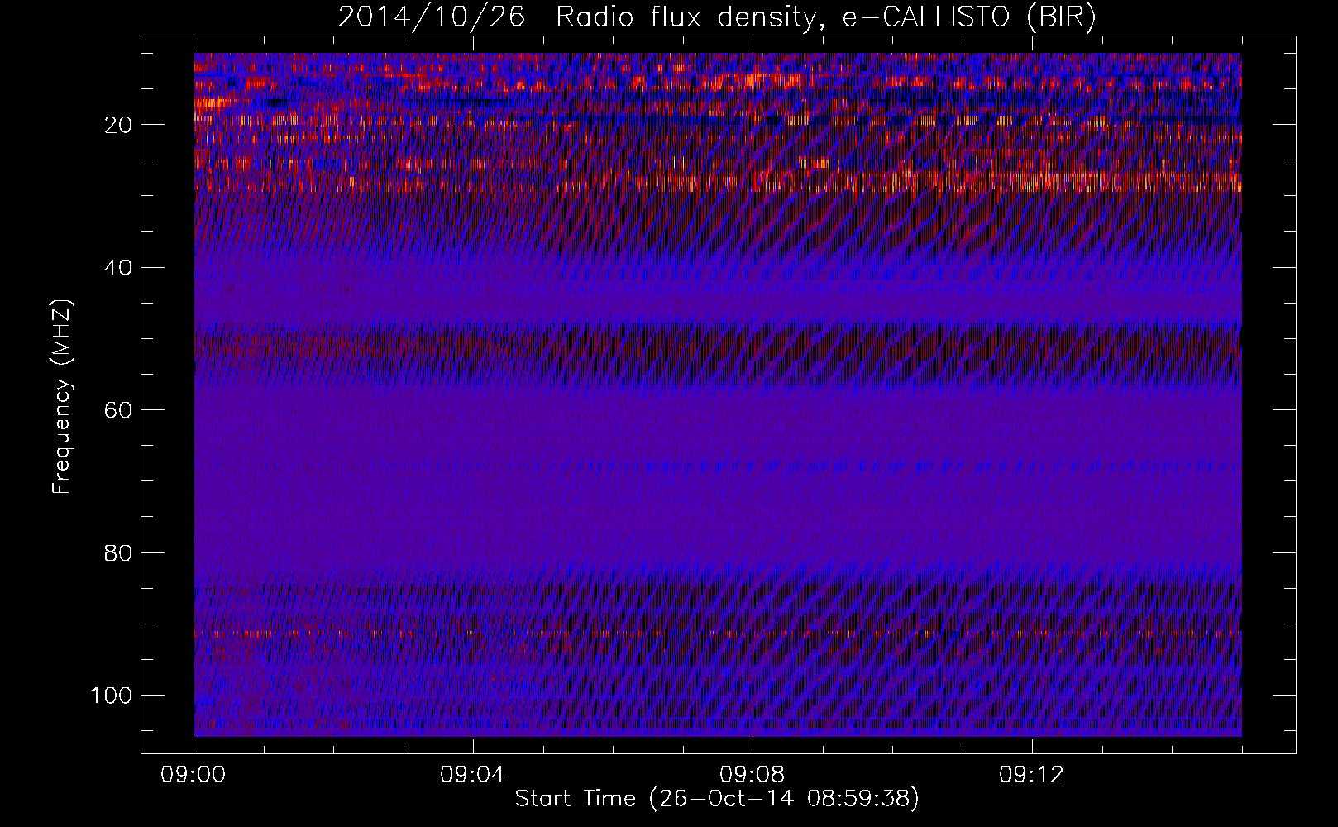Click the 09:00 time tick label
Image resolution: width=1338 pixels, height=827 pixels.
(x=194, y=775)
